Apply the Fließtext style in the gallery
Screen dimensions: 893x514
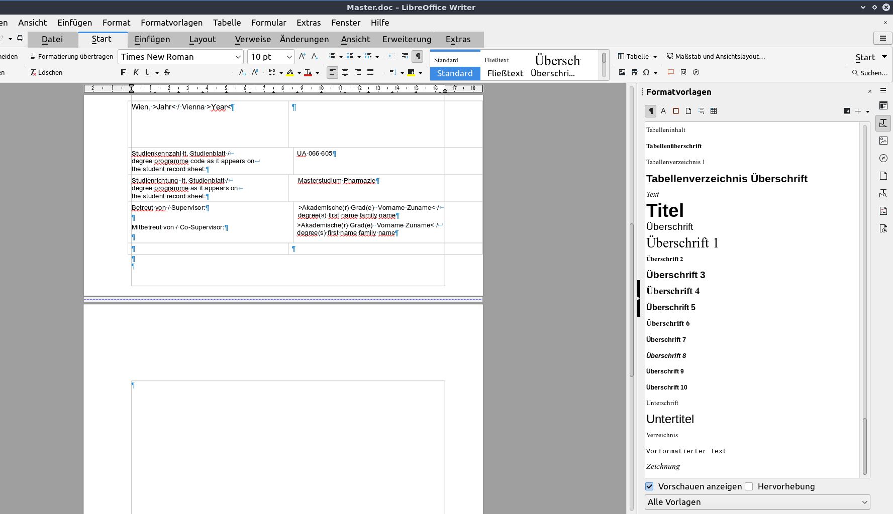pos(505,66)
